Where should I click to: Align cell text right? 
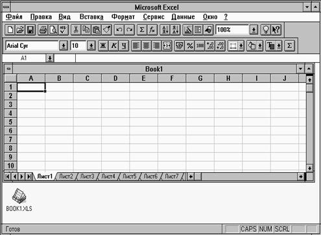coord(156,46)
